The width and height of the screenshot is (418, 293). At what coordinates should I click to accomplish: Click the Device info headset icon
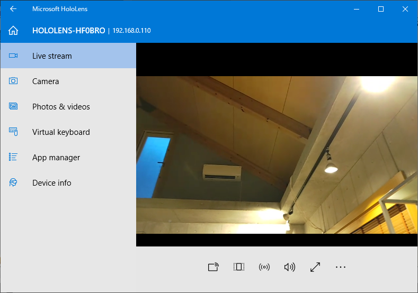tap(13, 183)
